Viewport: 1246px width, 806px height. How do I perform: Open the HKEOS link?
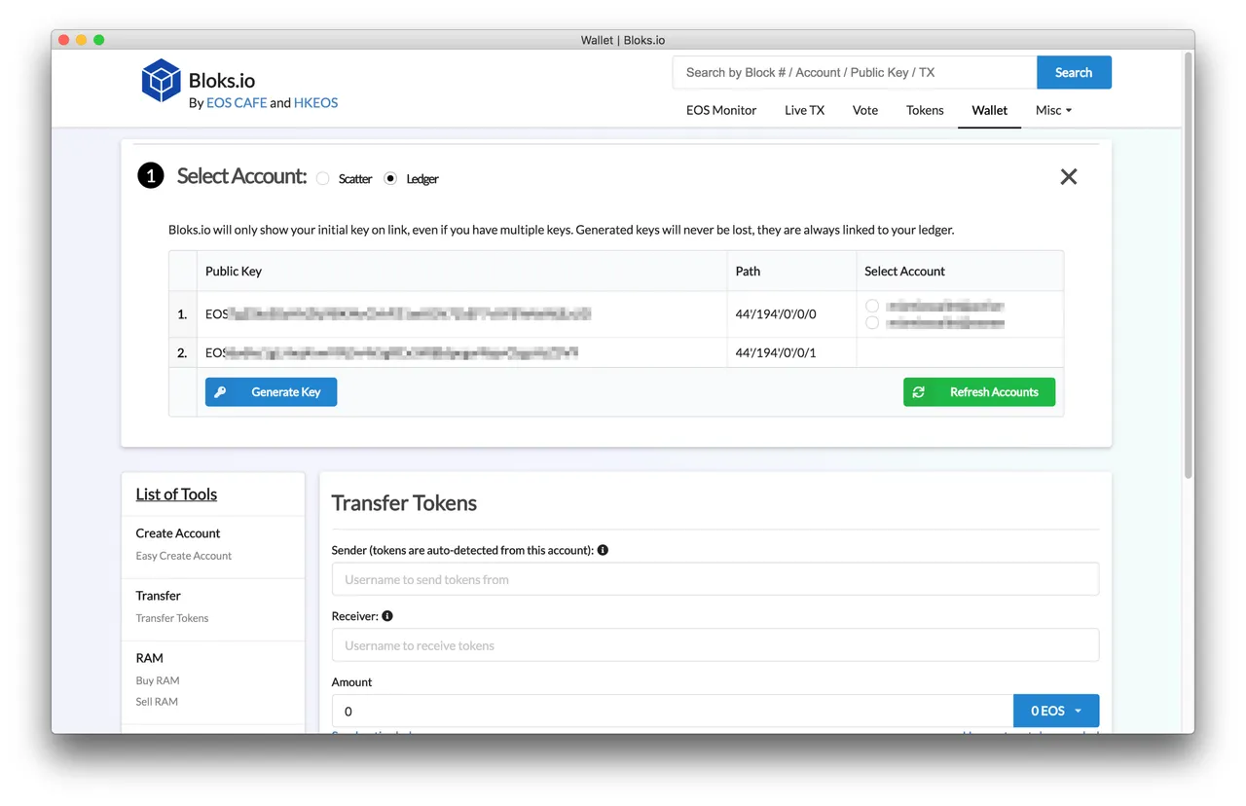pos(315,102)
